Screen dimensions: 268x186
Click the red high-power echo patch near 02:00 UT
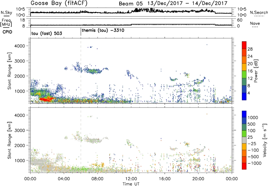(x=46, y=99)
